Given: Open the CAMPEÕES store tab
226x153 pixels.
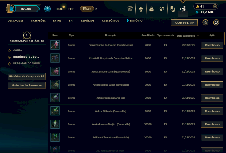Looking at the screenshot, I should tap(38, 21).
